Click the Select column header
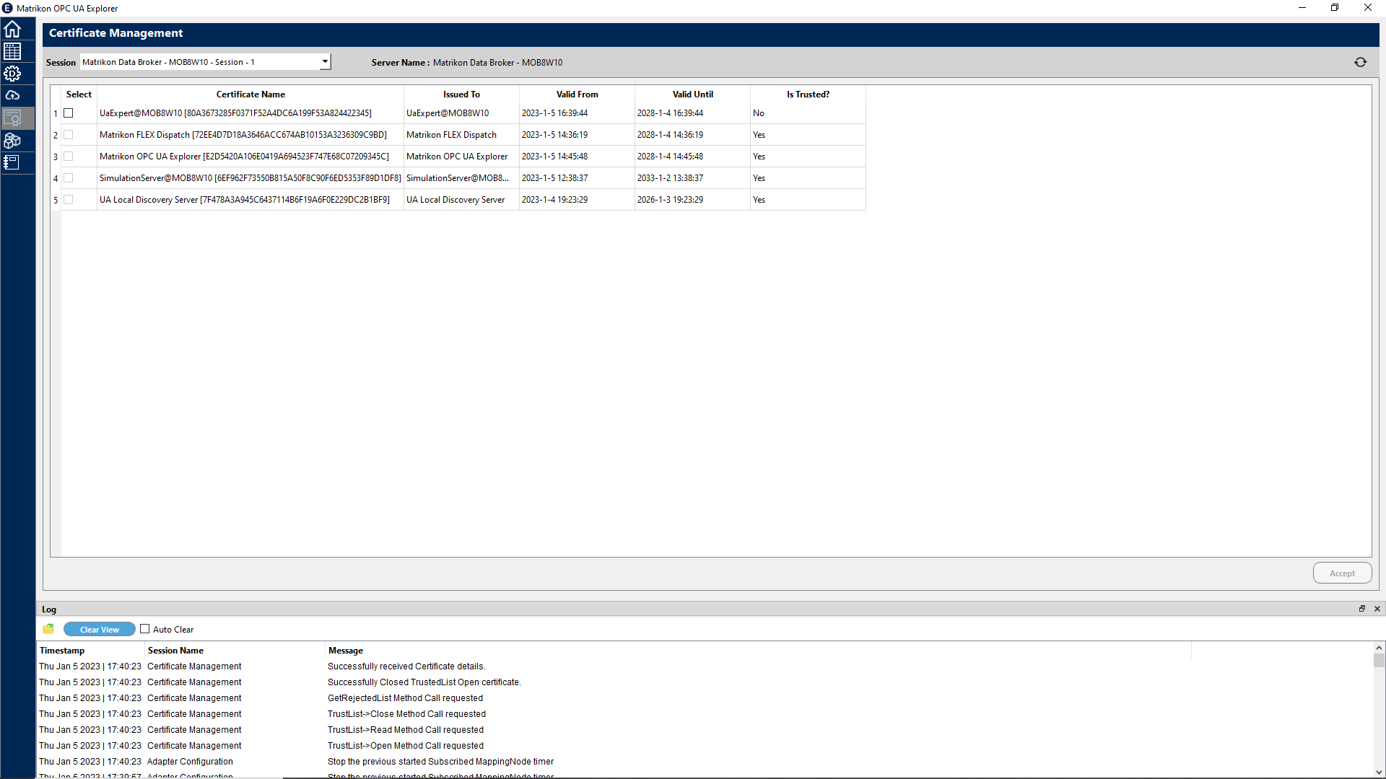1386x779 pixels. (79, 94)
